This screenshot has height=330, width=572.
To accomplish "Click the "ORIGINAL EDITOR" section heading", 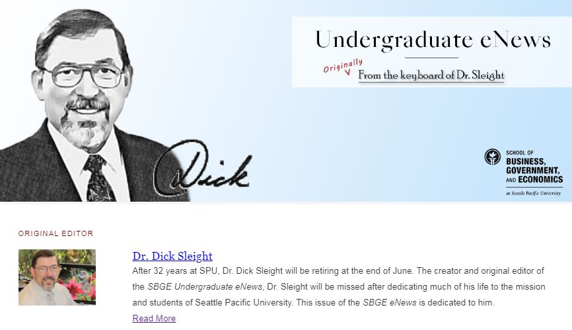I will (x=56, y=233).
